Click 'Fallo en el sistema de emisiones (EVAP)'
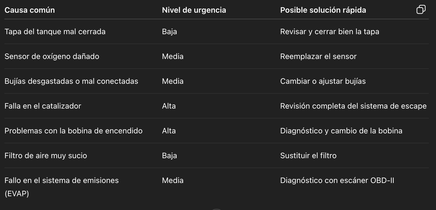This screenshot has height=210, width=436. (62, 187)
